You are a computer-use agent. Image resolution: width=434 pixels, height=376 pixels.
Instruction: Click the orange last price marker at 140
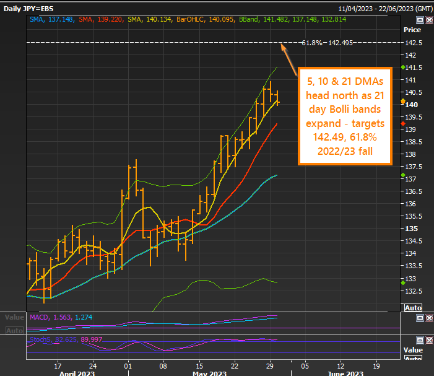click(x=403, y=102)
